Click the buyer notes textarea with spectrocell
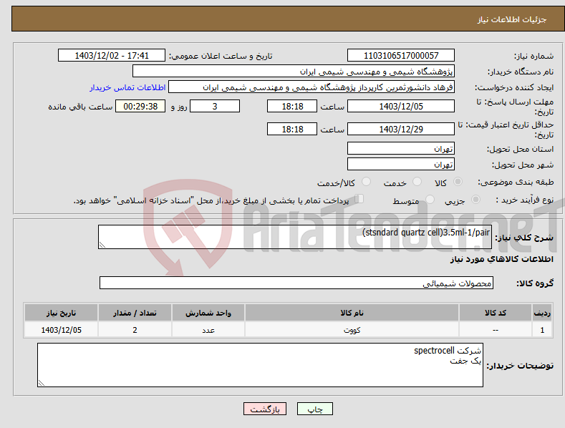565x428 pixels. (260, 365)
